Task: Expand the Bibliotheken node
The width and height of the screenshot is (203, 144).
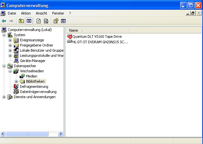Action: [16, 81]
